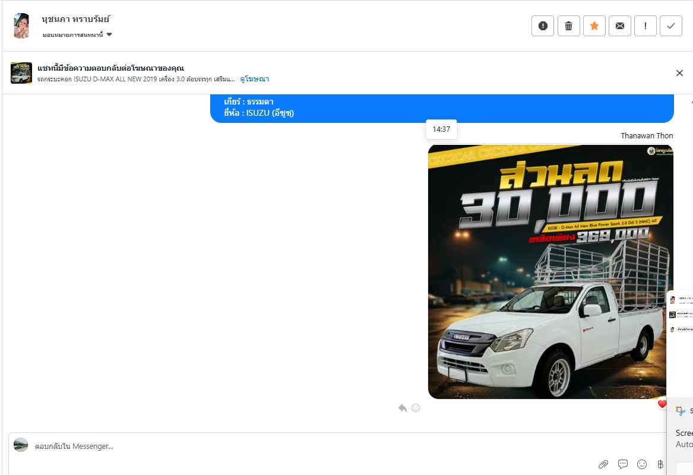Image resolution: width=693 pixels, height=475 pixels.
Task: Open the sent 30,000 discount truck image
Action: click(550, 272)
